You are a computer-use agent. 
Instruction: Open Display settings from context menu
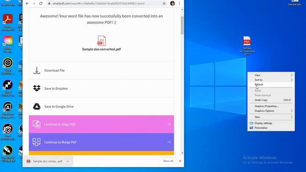coord(271,123)
